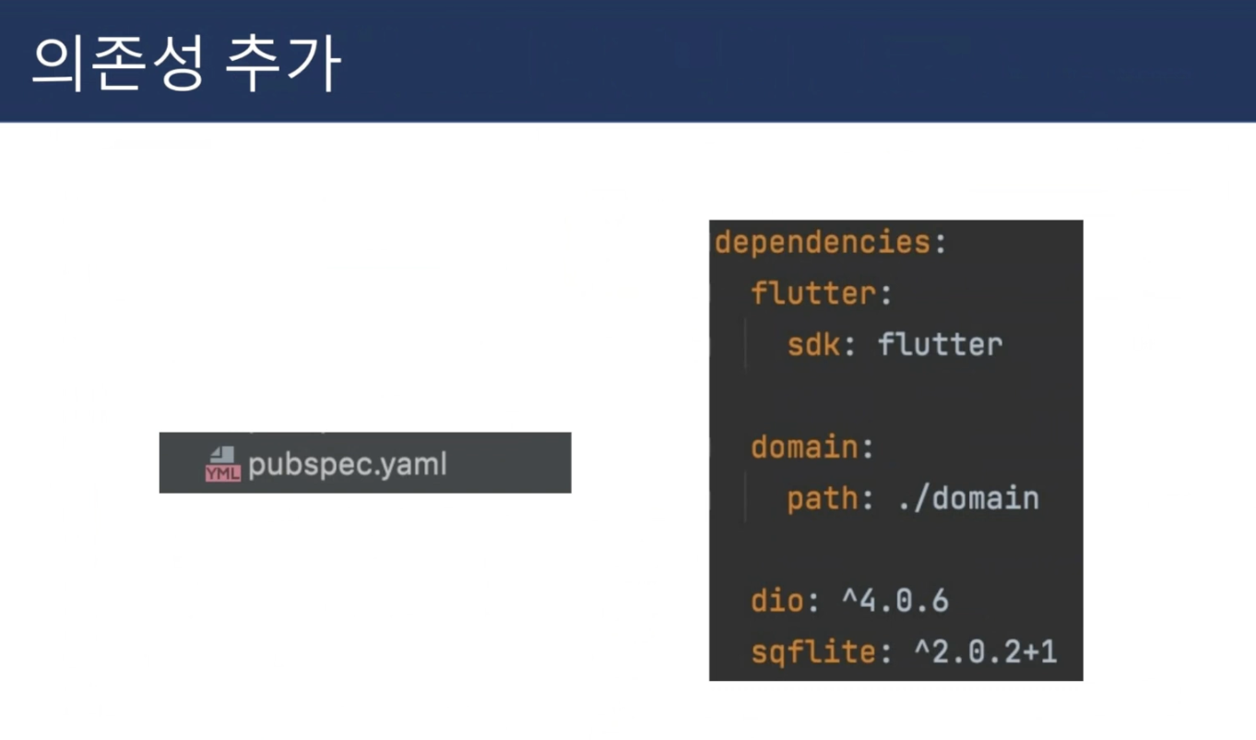Click the '^2.0.2+1' version value
Screen dimensions: 1256x740
coord(985,653)
